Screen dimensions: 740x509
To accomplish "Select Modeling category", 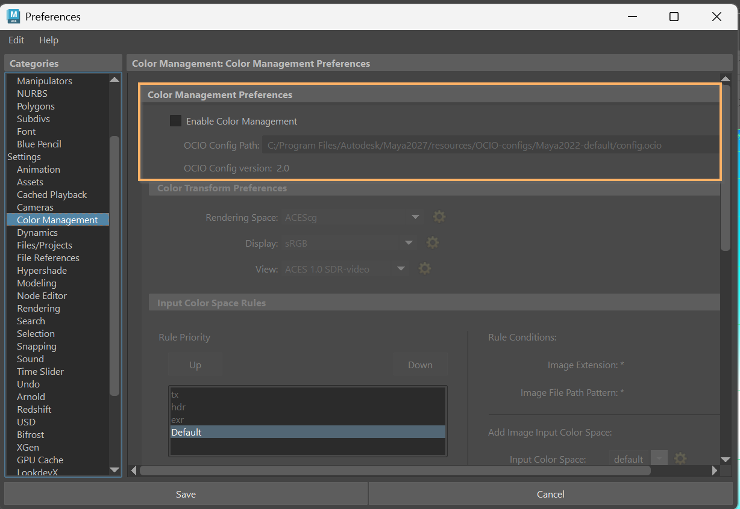I will 37,283.
